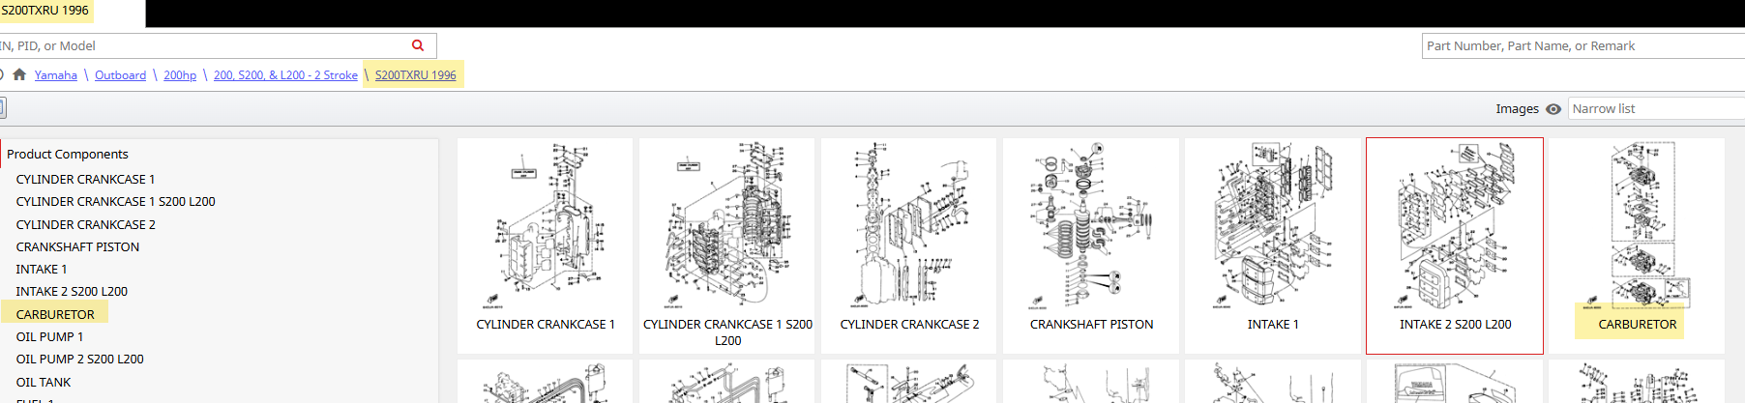
Task: Open 200, S200, & L200 - 2 Stroke link
Action: pyautogui.click(x=285, y=75)
